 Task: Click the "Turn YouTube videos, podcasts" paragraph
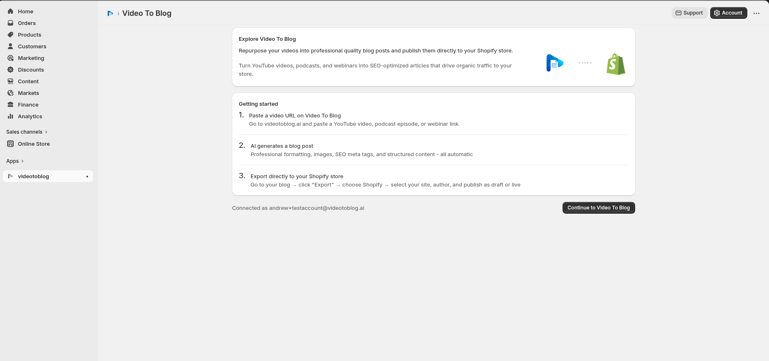pos(375,70)
